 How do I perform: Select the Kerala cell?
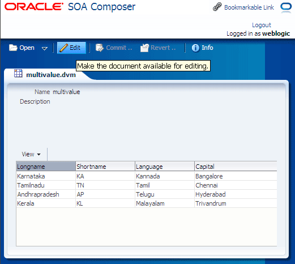pos(46,203)
